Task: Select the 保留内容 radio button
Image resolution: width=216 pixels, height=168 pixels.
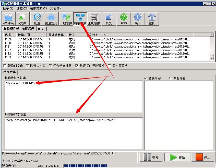Action: tap(171, 78)
